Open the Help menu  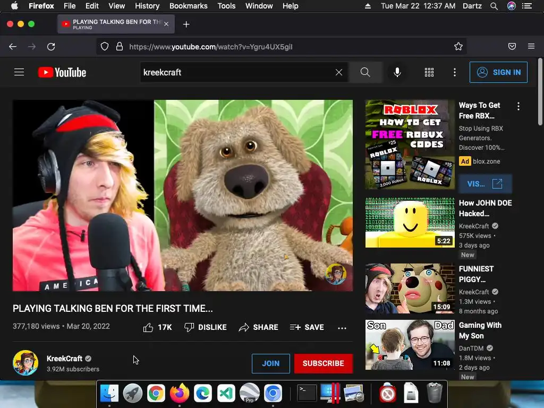tap(291, 6)
